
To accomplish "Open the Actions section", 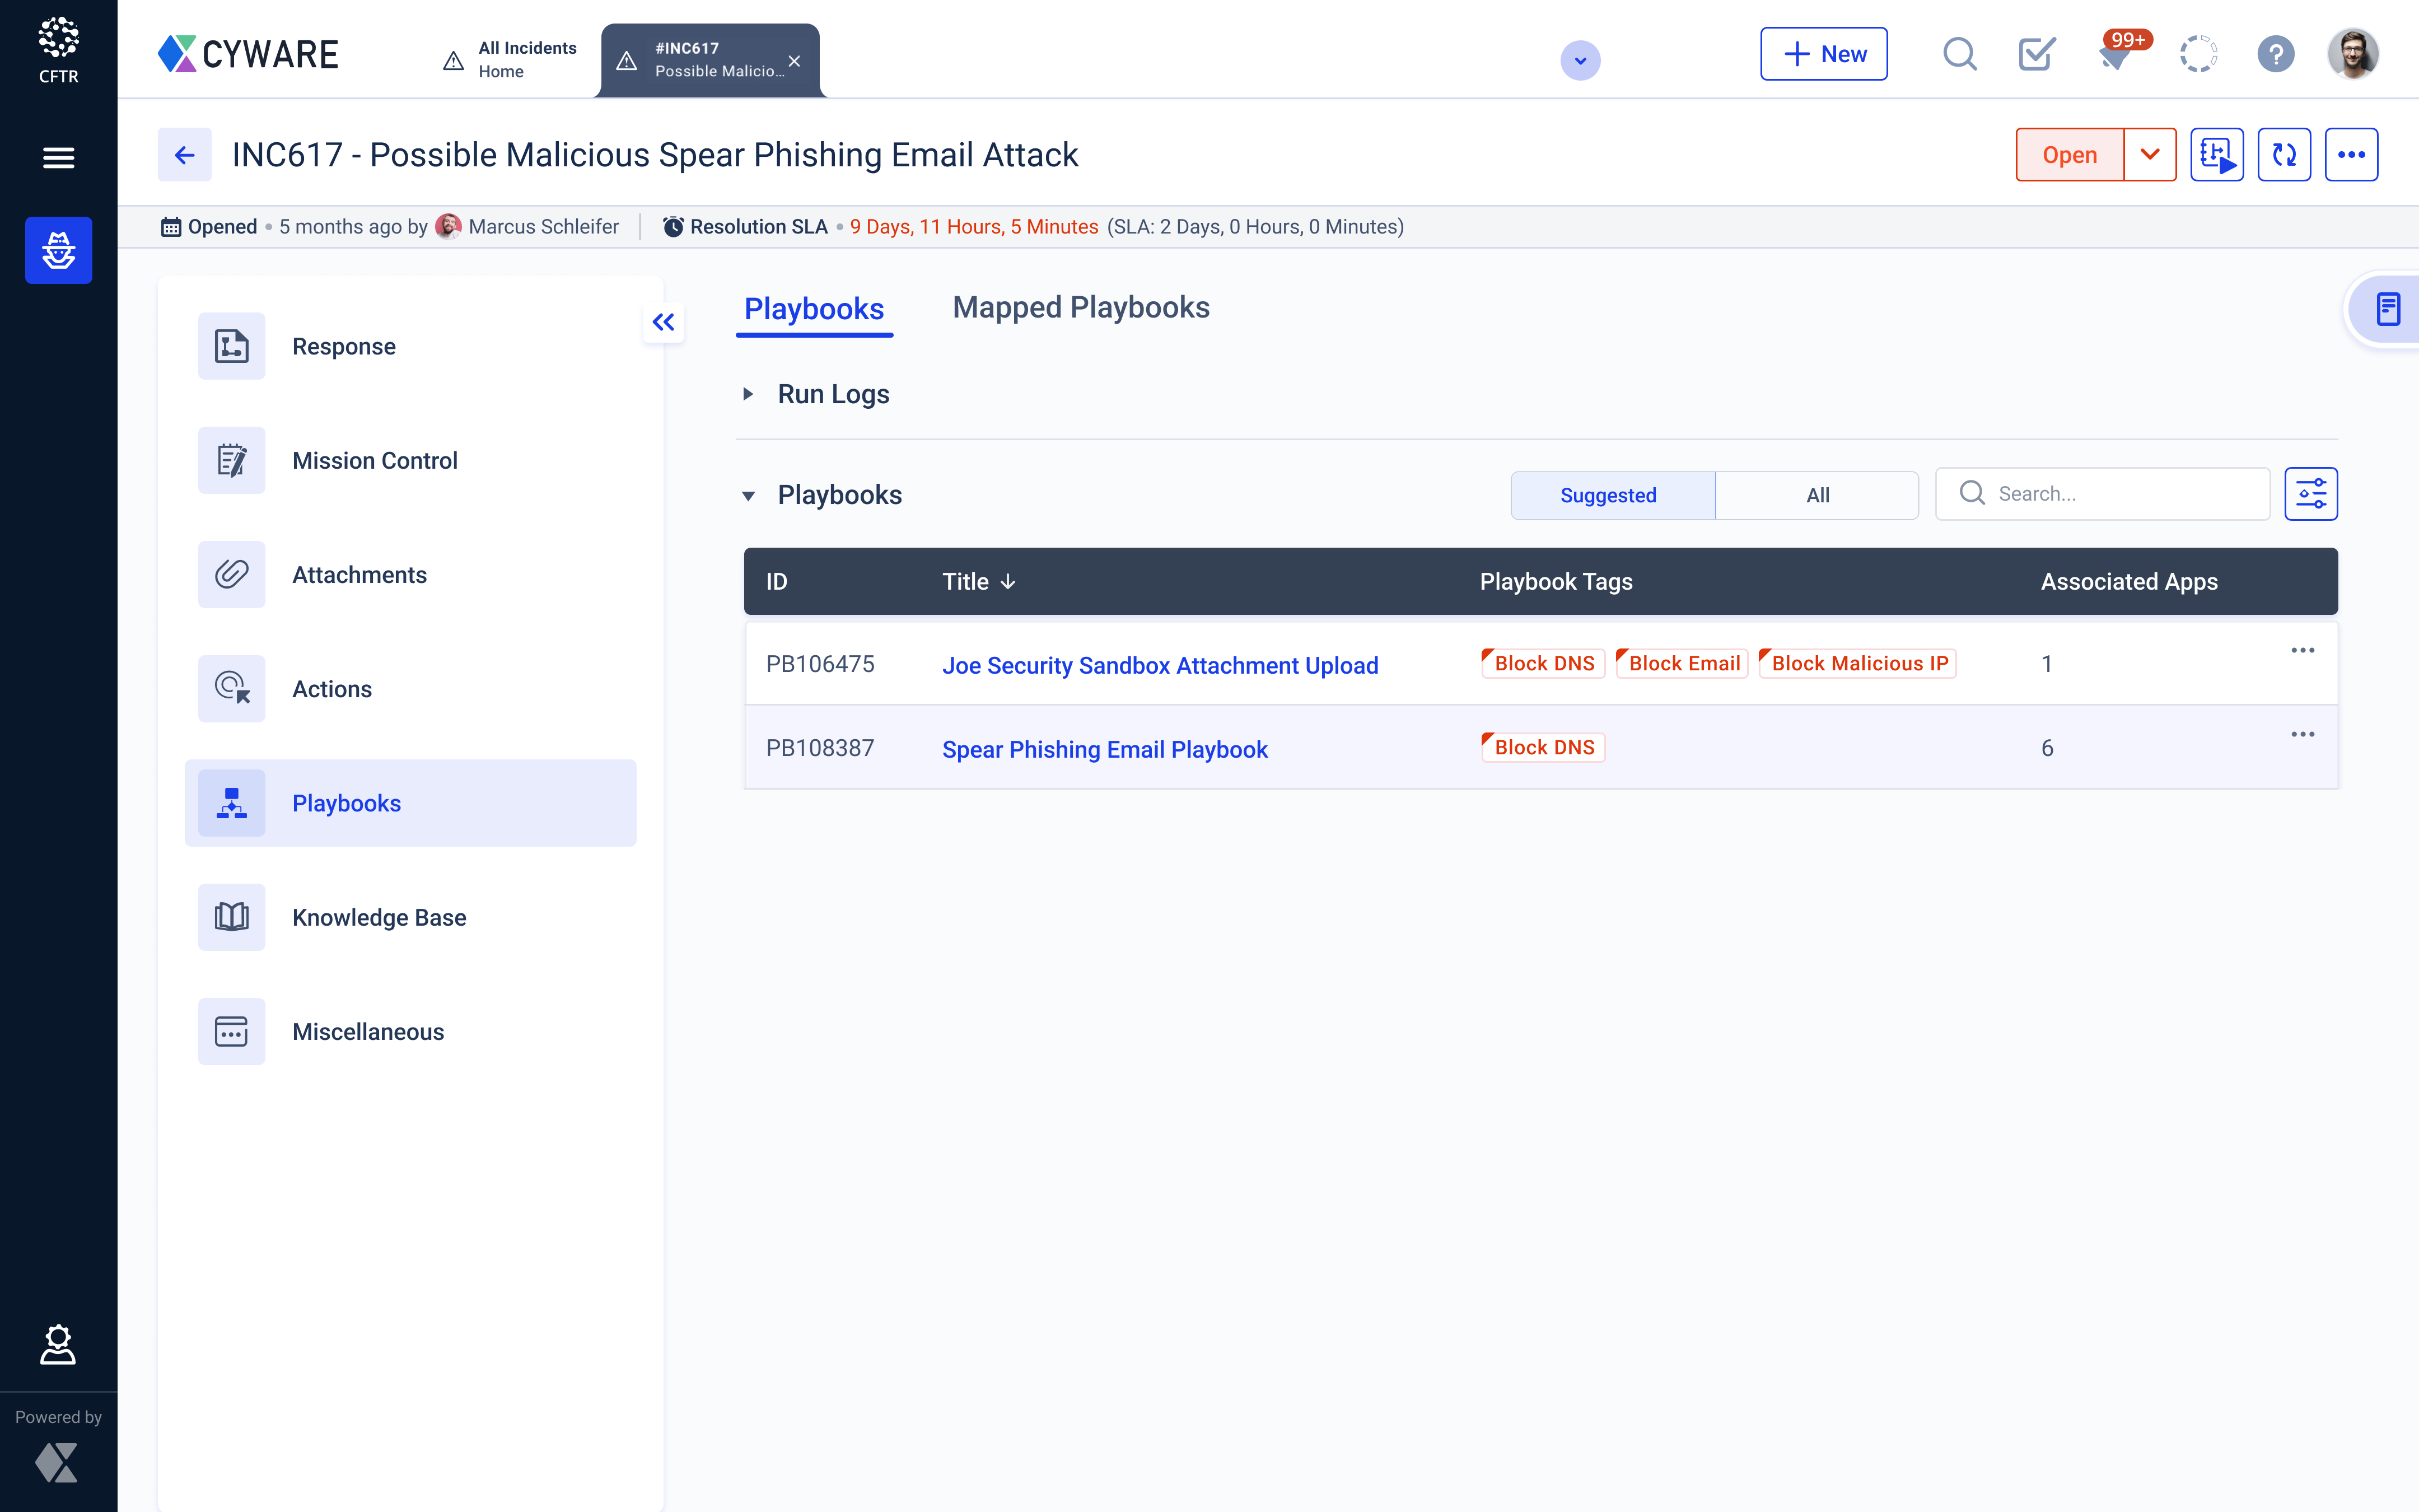I will pos(411,689).
